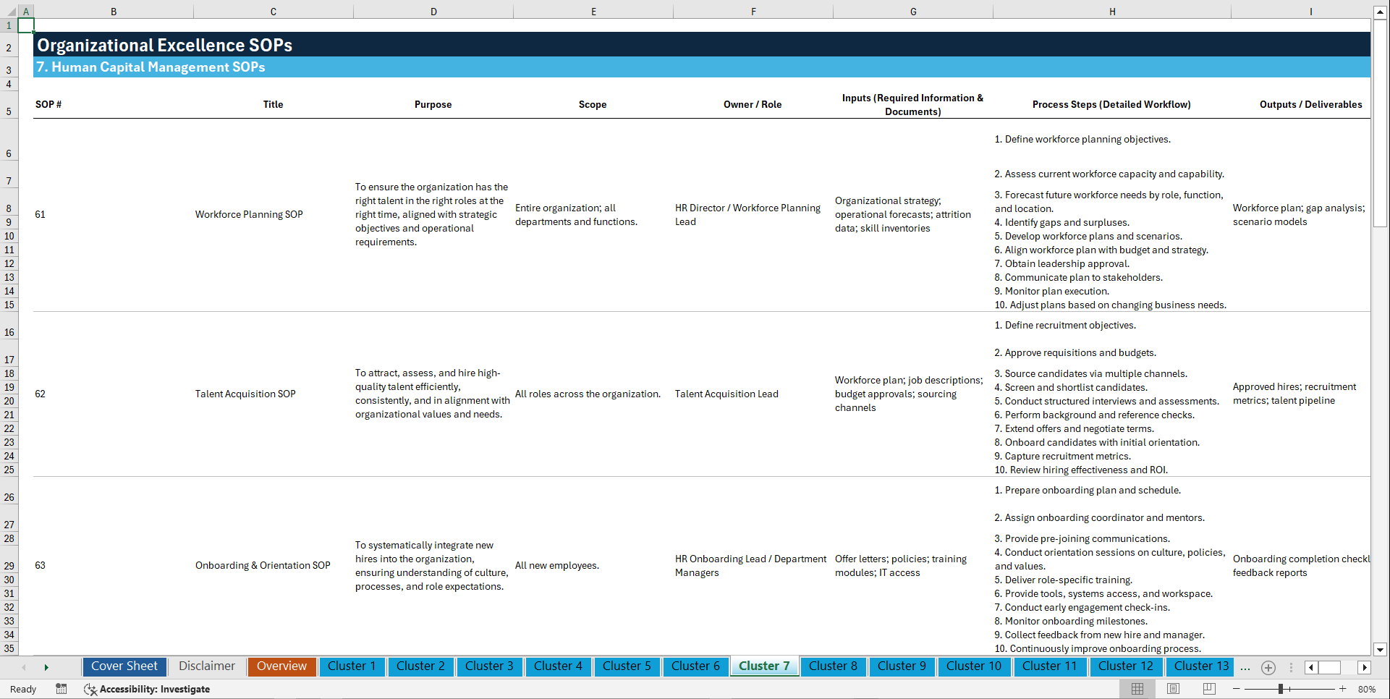Select the Disclaimer sheet tab
This screenshot has height=699, width=1390.
[206, 666]
